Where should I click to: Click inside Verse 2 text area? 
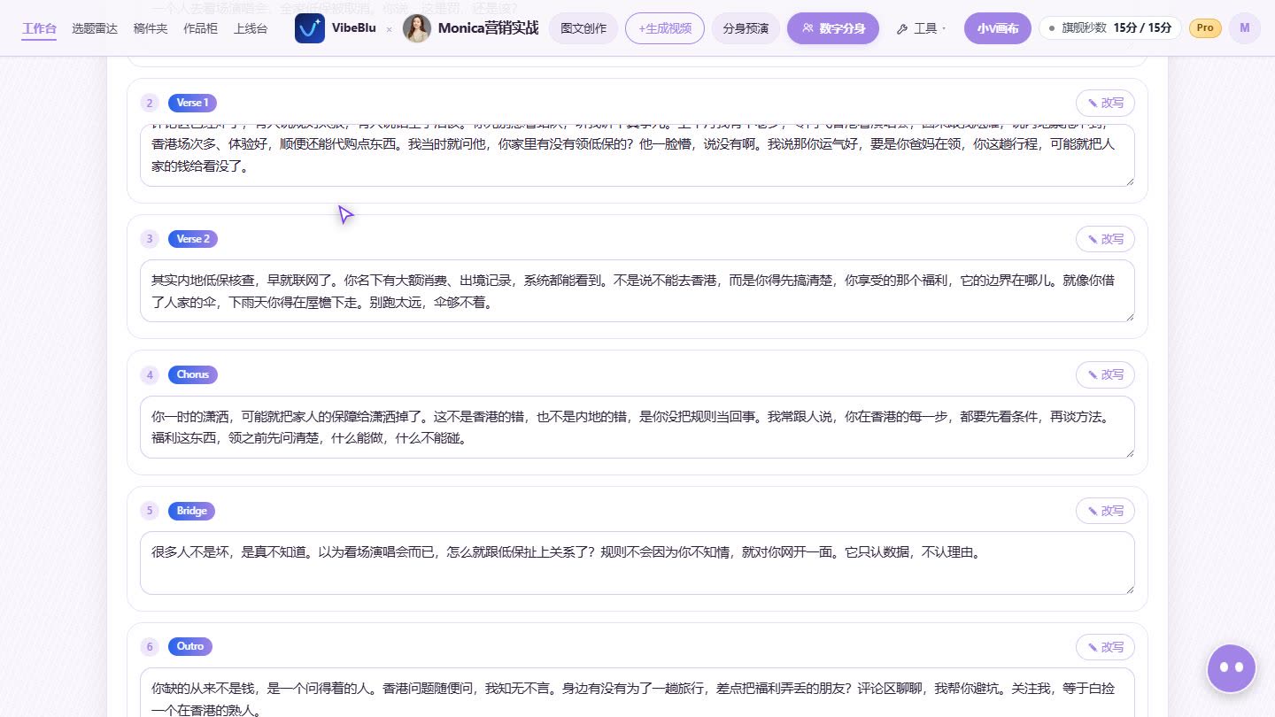(637, 290)
